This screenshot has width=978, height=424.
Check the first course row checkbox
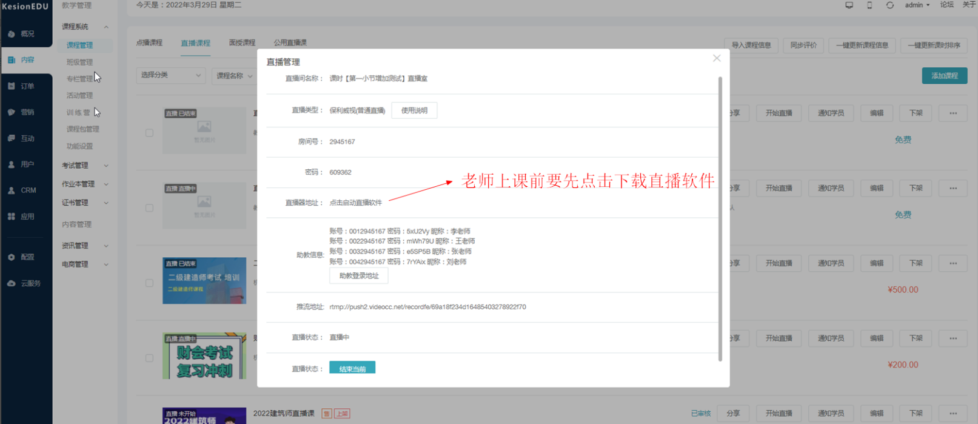click(x=149, y=133)
